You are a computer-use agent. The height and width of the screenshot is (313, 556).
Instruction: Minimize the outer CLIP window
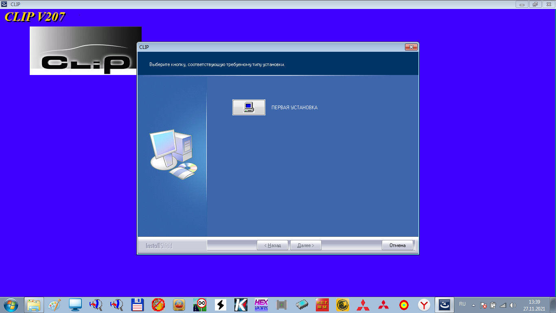point(522,4)
